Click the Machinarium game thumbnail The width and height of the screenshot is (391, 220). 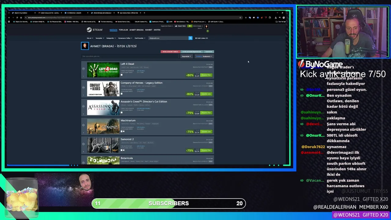pos(103,126)
